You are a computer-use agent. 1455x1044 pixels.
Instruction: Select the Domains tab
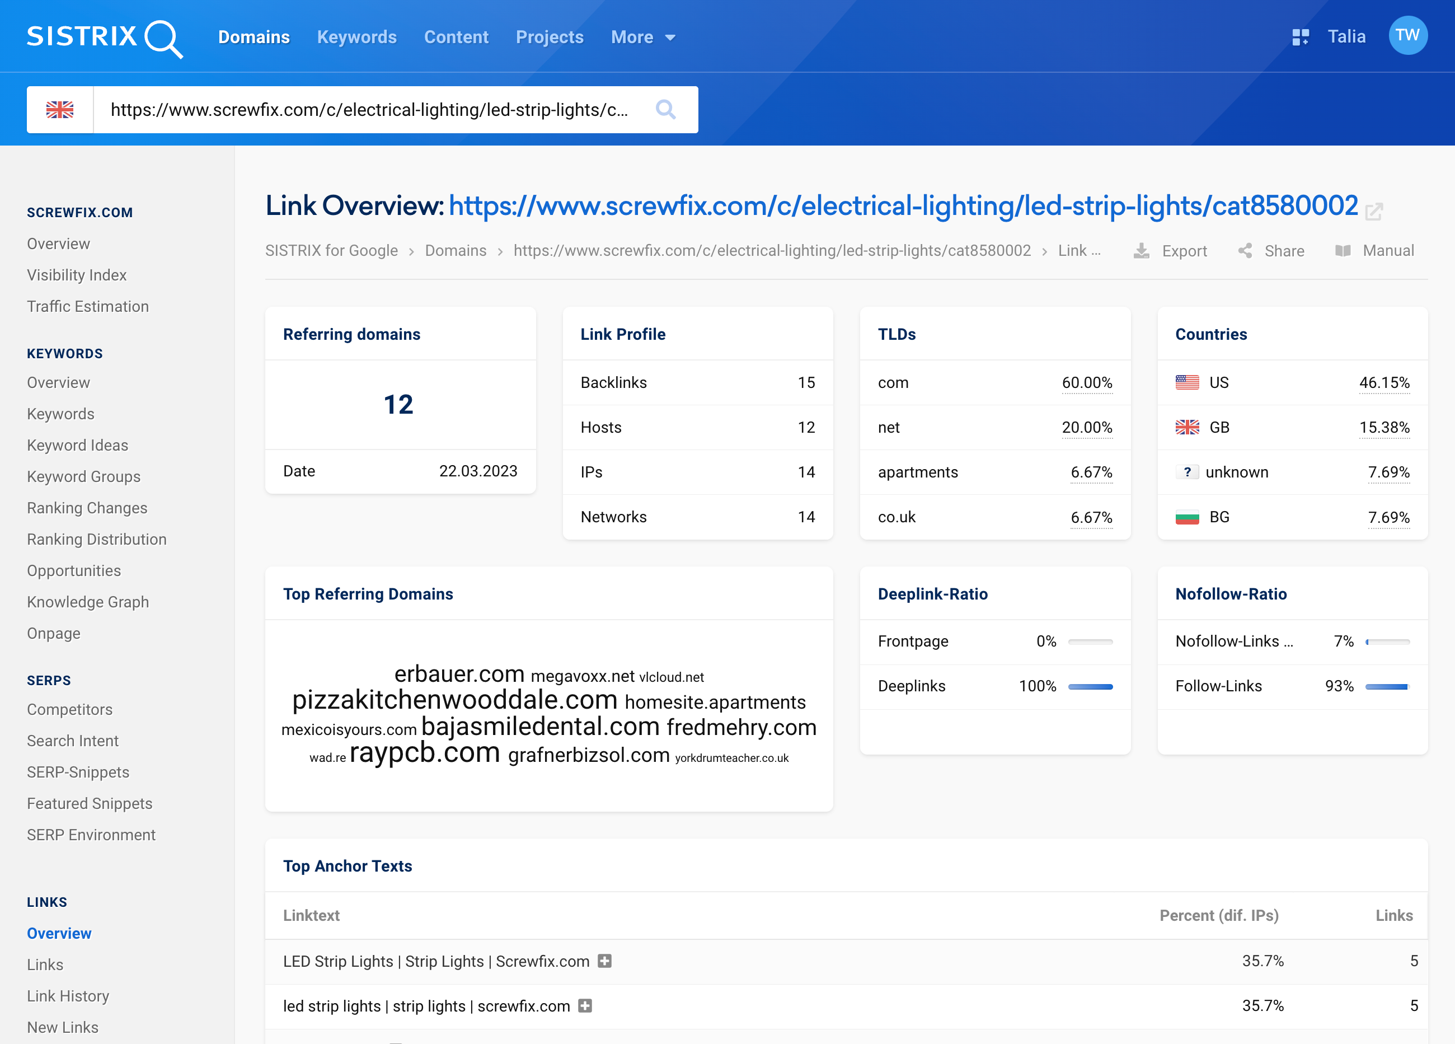pyautogui.click(x=254, y=37)
